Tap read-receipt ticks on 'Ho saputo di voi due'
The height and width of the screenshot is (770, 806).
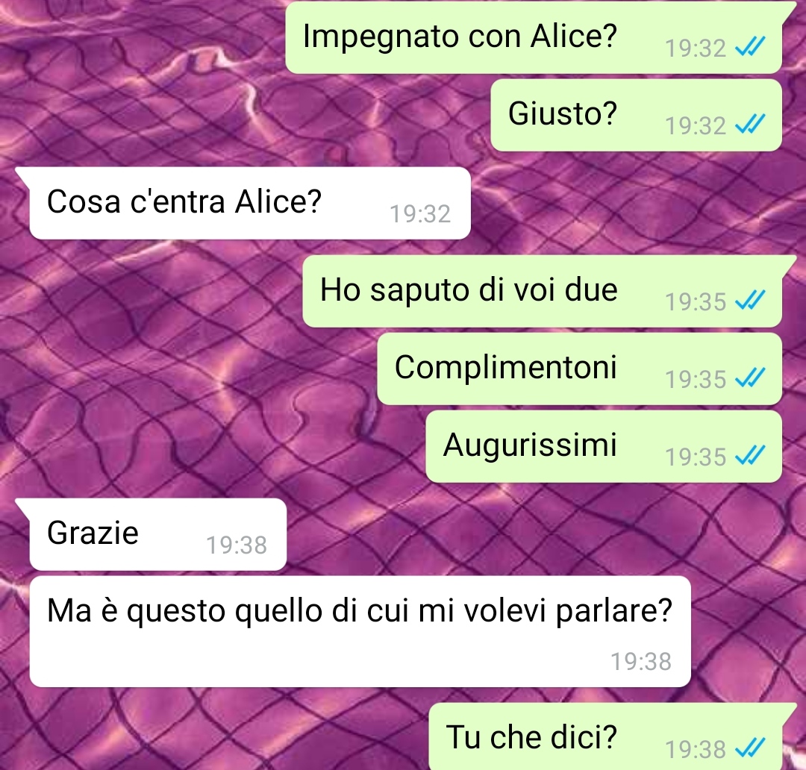[750, 301]
